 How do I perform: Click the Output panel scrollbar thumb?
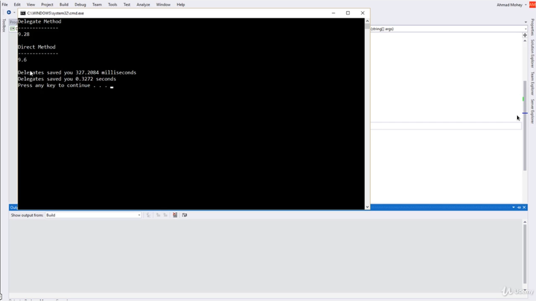click(525, 255)
